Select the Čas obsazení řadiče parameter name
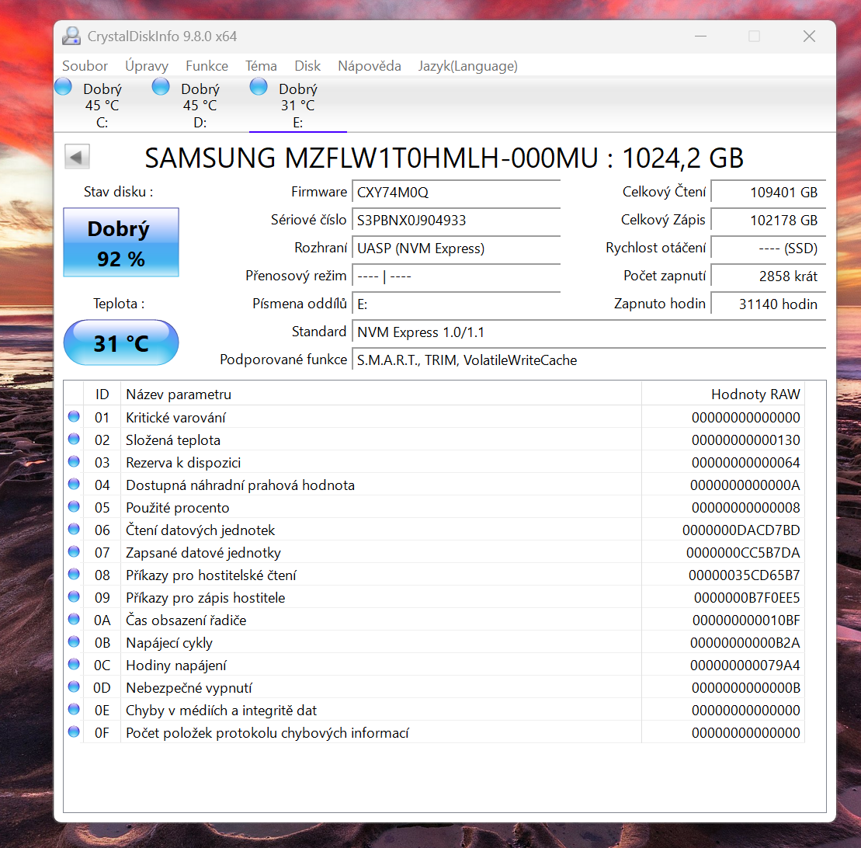The image size is (861, 848). tap(186, 620)
